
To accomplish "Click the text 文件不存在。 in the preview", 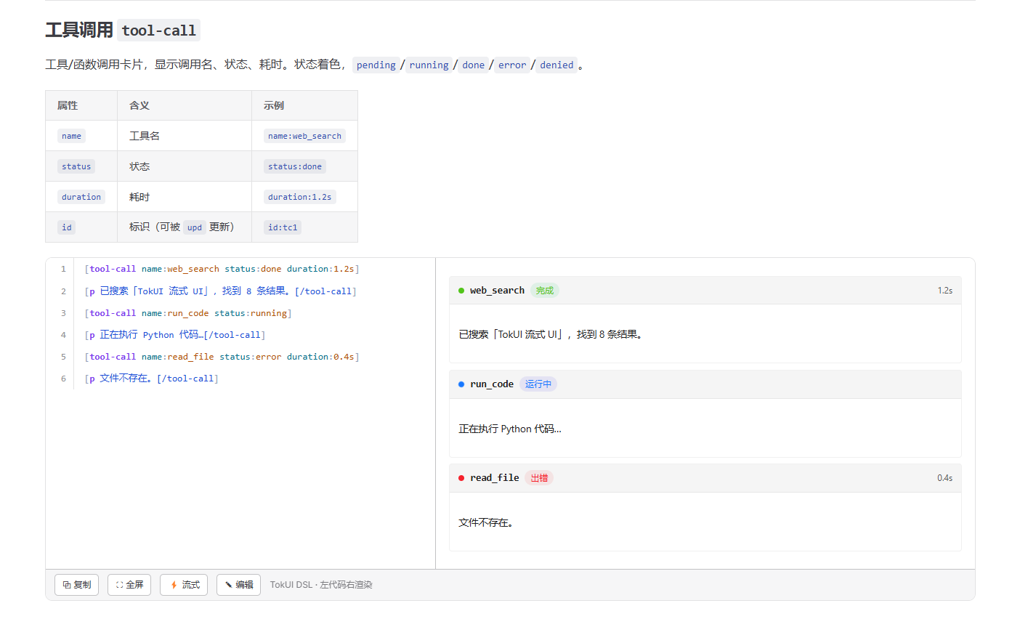I will (x=486, y=522).
